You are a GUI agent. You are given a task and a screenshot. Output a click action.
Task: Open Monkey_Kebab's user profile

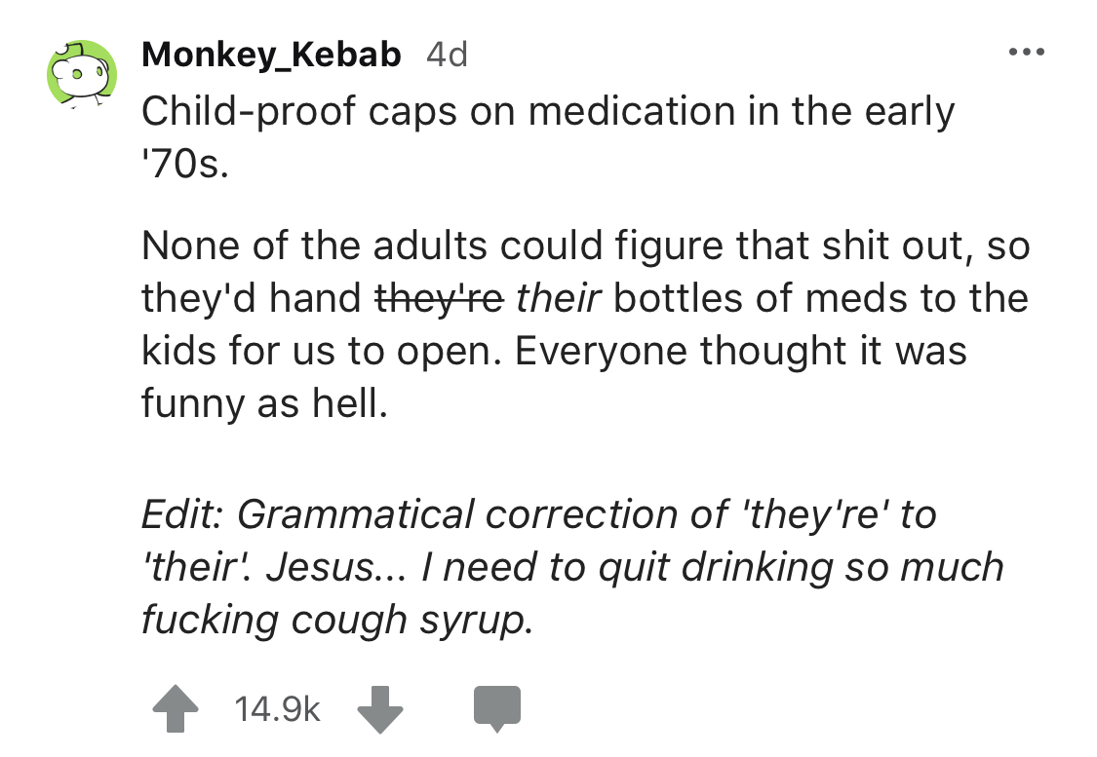[x=271, y=55]
